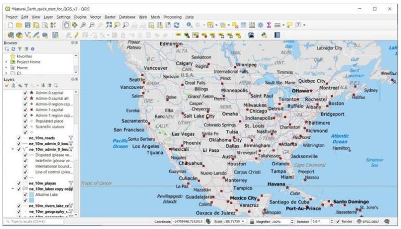Click the EPSG:3857 CRS button
401x229 pixels.
click(x=369, y=222)
